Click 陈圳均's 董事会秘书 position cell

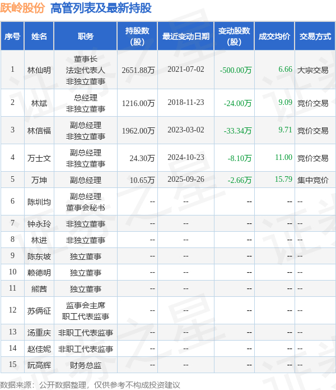[x=85, y=208]
